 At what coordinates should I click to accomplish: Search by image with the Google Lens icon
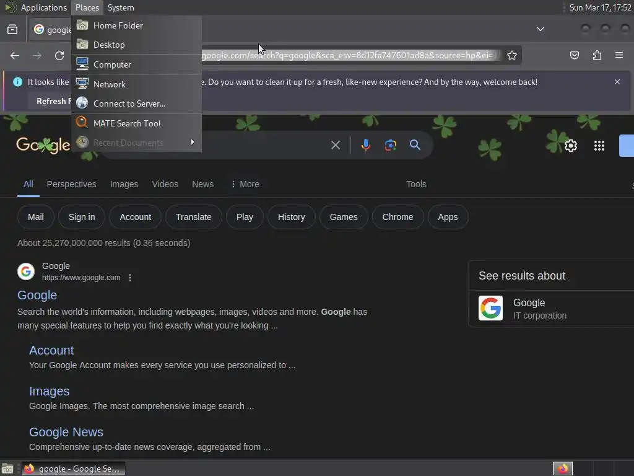(x=390, y=145)
